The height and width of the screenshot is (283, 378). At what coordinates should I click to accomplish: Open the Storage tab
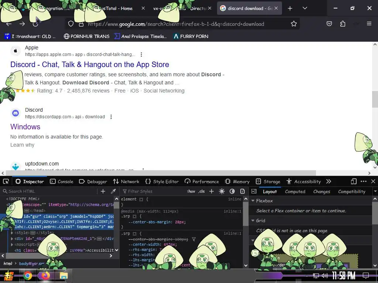[x=268, y=181]
